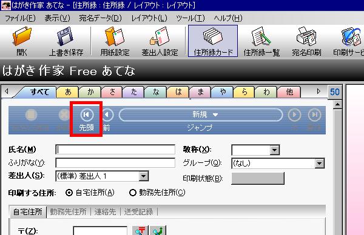
Task: Select the は index tab
Action: coord(178,92)
